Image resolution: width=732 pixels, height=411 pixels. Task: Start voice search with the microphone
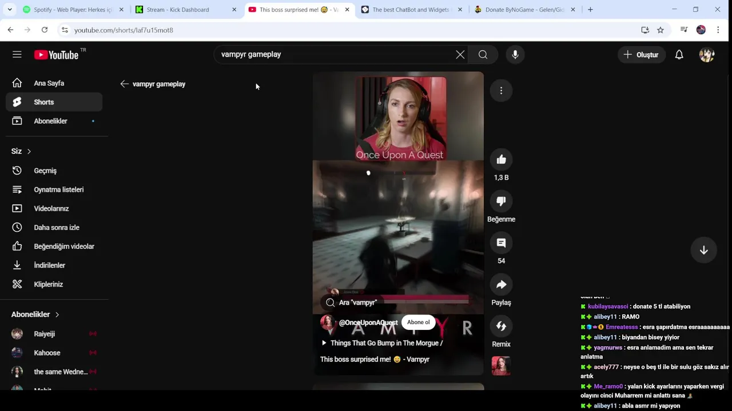515,54
